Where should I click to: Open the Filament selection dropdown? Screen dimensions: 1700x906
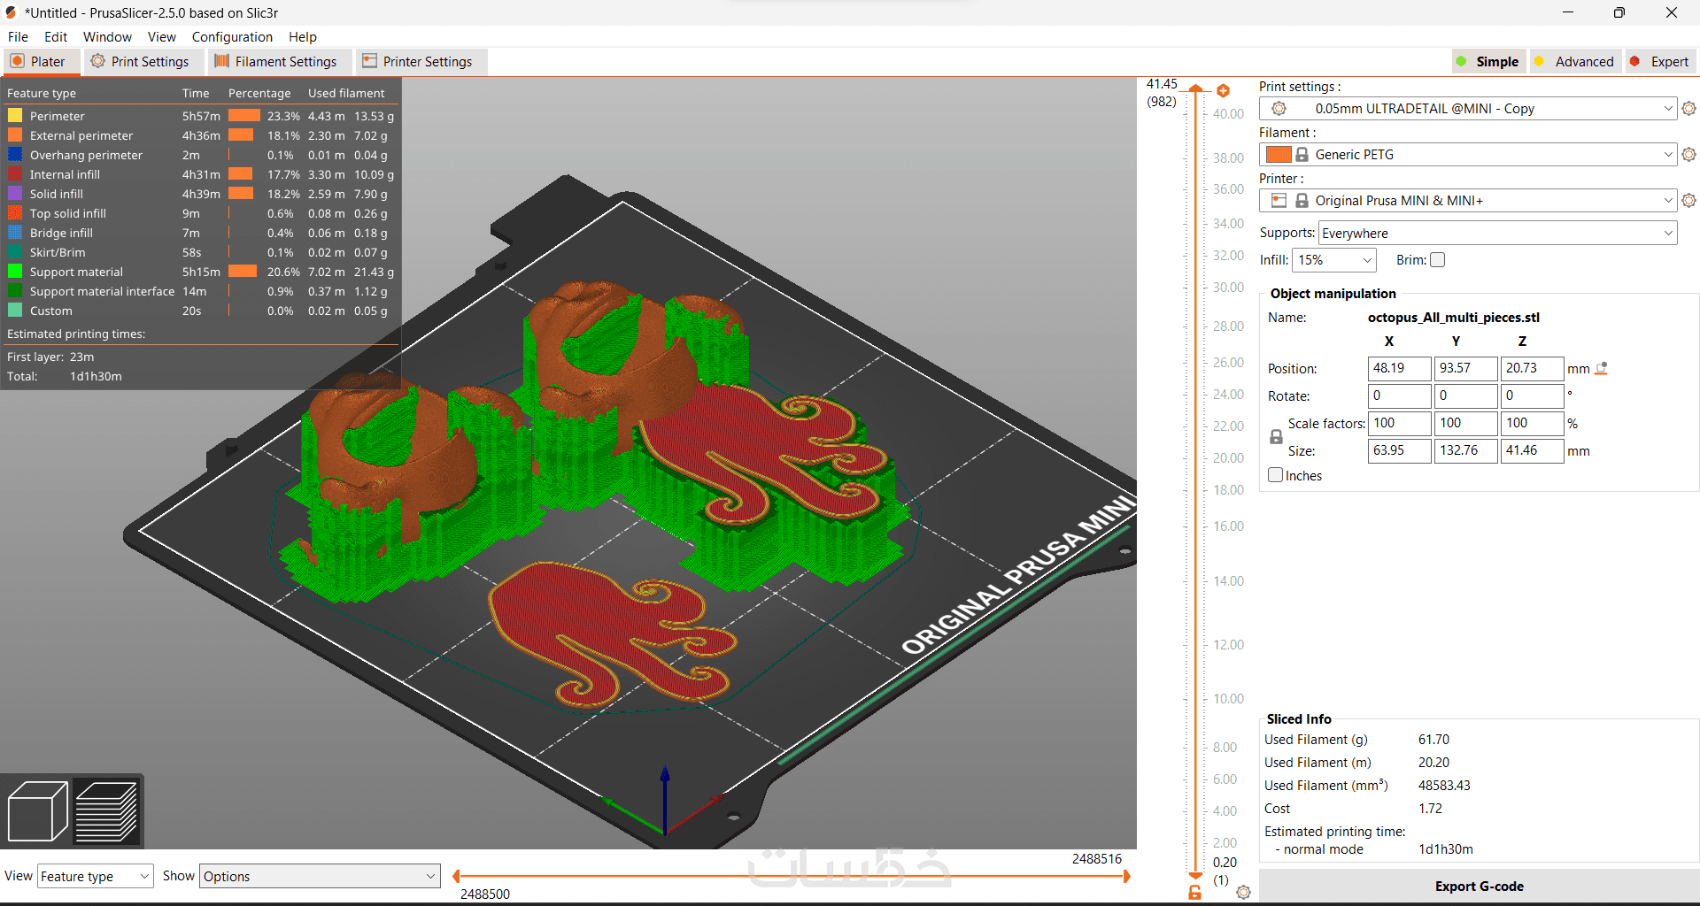1468,155
